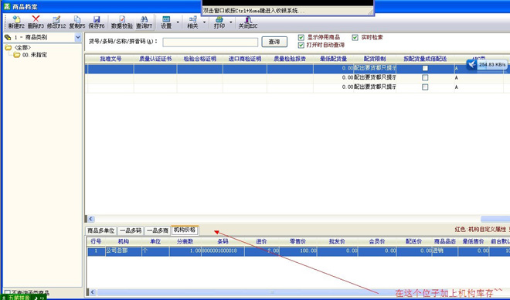The height and width of the screenshot is (300, 510).
Task: Click the 零售价 column header
Action: point(298,241)
